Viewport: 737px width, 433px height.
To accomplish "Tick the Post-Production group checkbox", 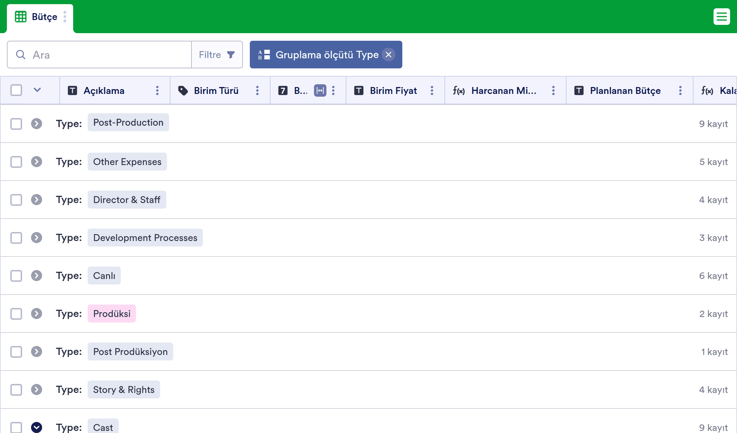I will [x=16, y=124].
